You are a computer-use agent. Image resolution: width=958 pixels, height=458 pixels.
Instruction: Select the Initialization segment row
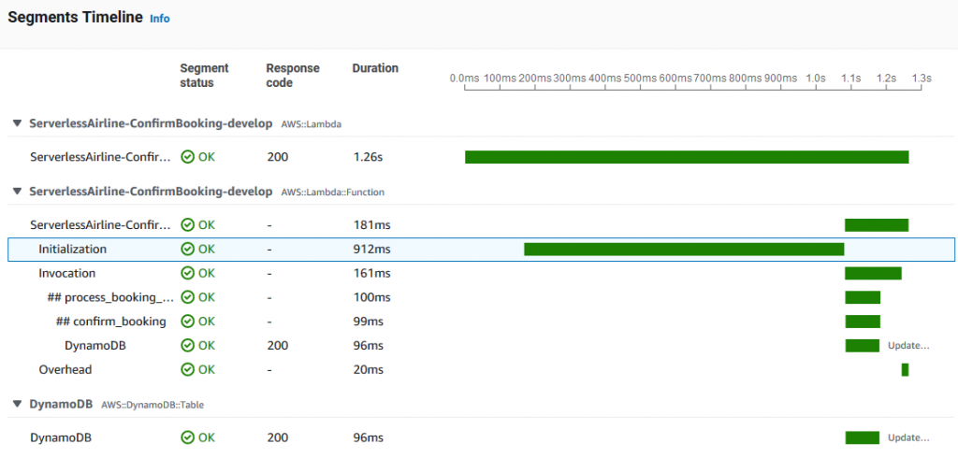[481, 250]
